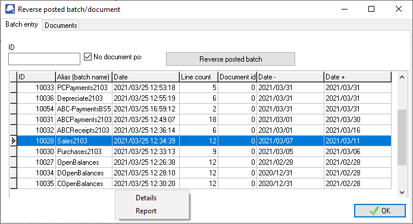
Task: Click Date + cell 2021/03/30
Action: pos(358,120)
